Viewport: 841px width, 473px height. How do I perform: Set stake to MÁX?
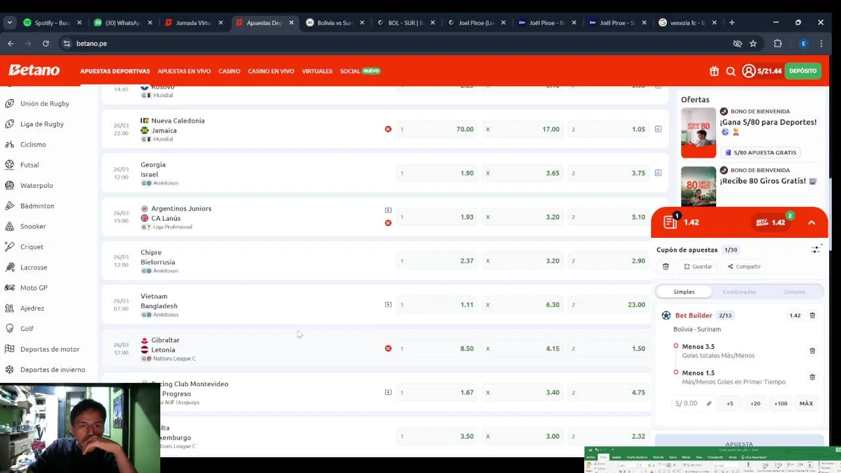[806, 403]
